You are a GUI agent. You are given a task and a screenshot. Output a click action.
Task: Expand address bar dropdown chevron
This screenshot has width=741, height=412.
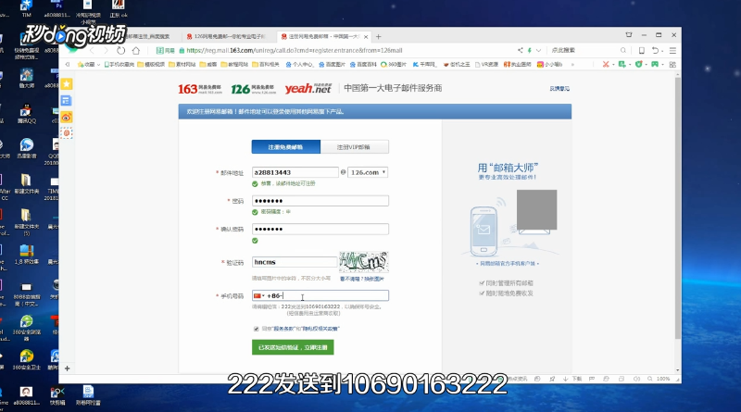tap(538, 50)
